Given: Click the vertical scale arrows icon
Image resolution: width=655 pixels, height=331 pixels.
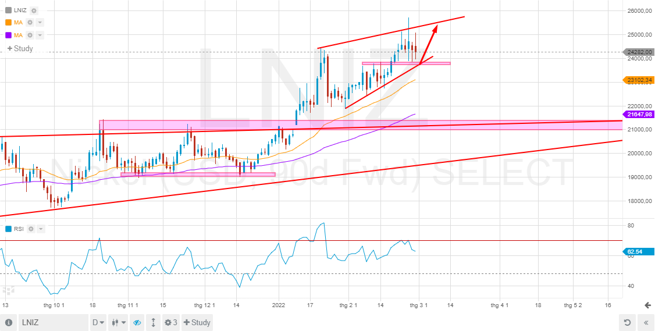Looking at the screenshot, I should click(154, 322).
